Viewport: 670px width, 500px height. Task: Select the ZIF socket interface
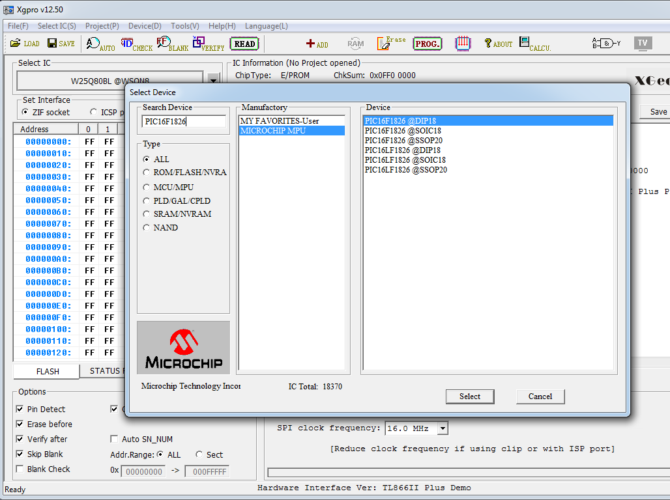tap(25, 112)
